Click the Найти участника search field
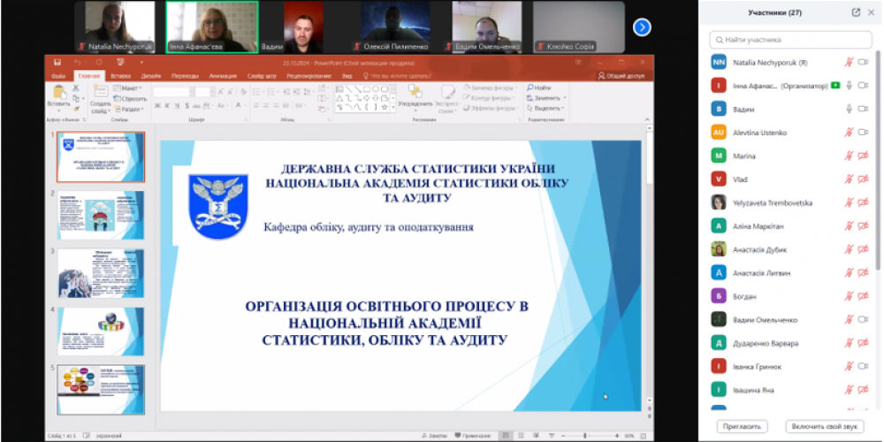Viewport: 884px width, 442px height. point(790,39)
